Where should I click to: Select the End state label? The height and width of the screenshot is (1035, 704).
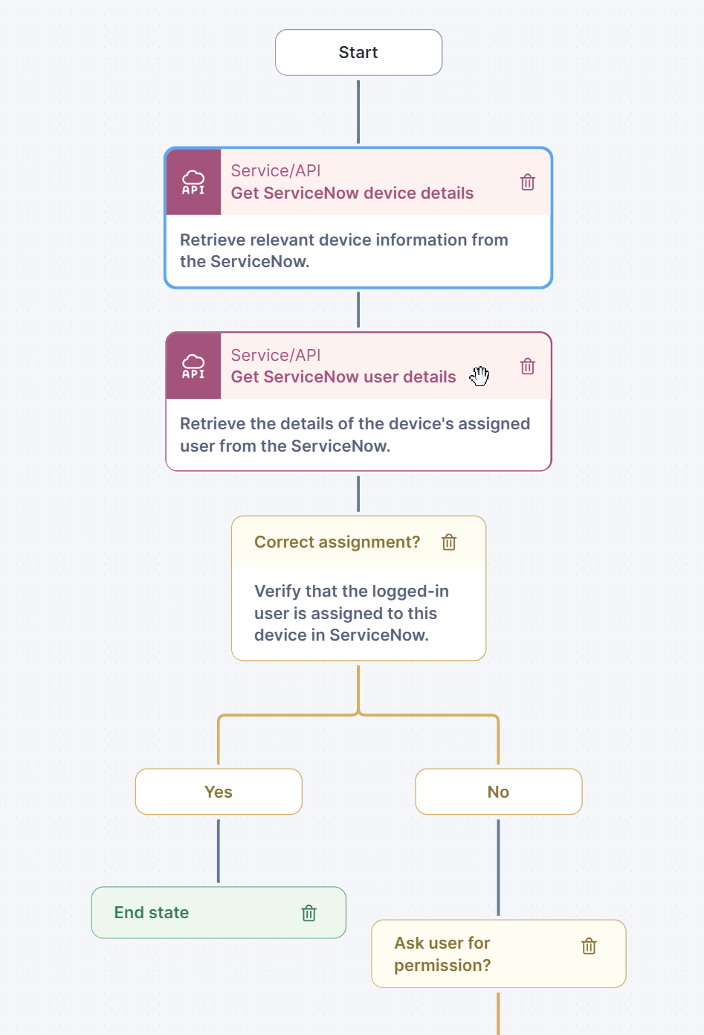(x=152, y=912)
